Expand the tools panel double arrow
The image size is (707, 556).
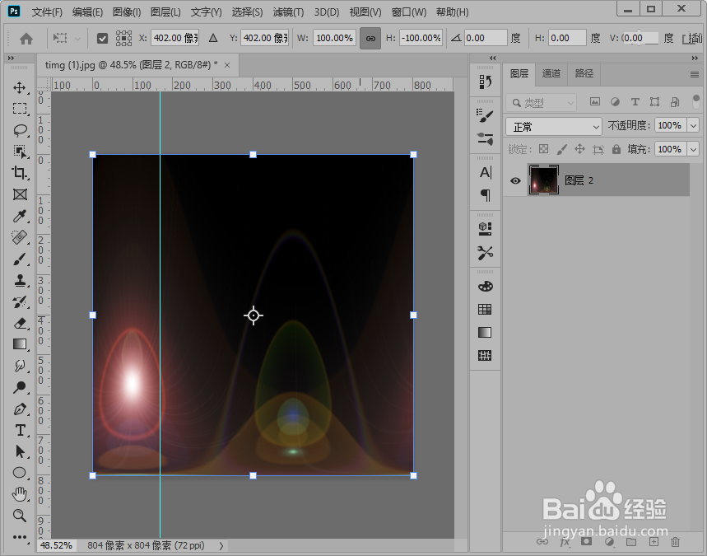(x=11, y=58)
